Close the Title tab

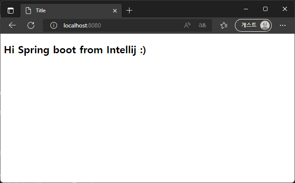tap(115, 11)
